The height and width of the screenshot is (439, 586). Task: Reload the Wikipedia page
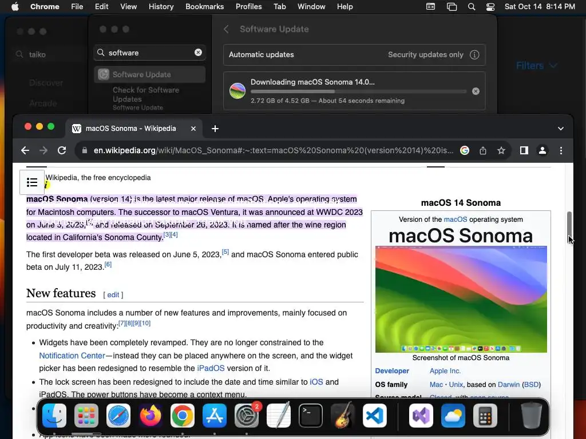pos(62,150)
